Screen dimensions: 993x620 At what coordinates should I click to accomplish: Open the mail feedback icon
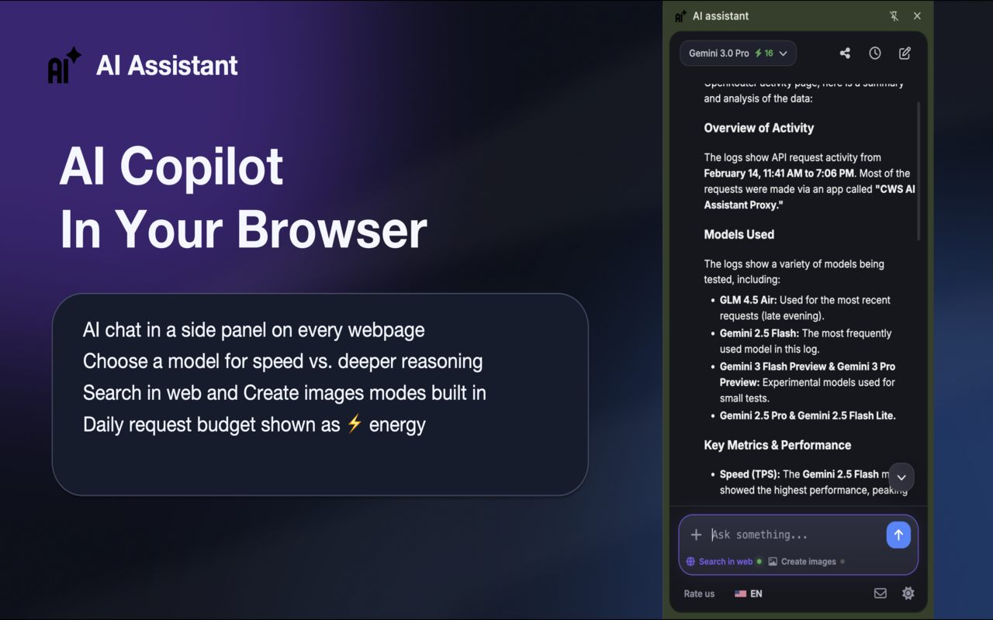click(880, 594)
